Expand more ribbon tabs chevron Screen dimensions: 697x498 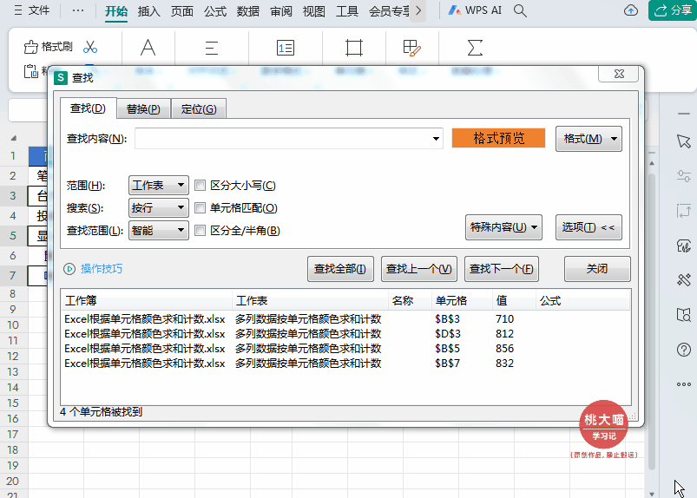coord(418,10)
